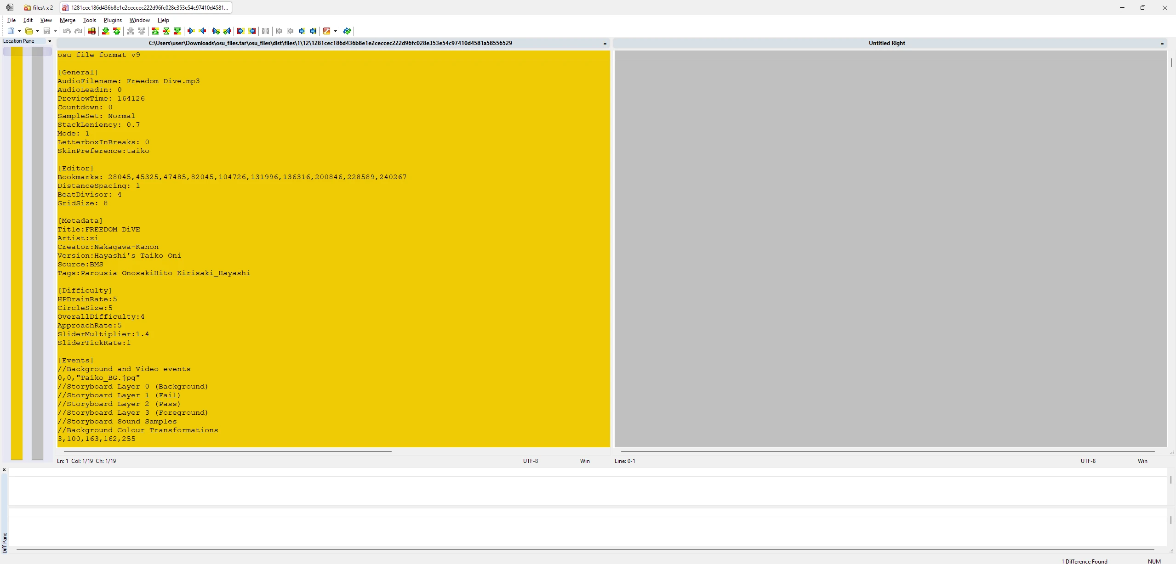Open the Options wrench dropdown arrow
Image resolution: width=1176 pixels, height=564 pixels.
point(335,31)
